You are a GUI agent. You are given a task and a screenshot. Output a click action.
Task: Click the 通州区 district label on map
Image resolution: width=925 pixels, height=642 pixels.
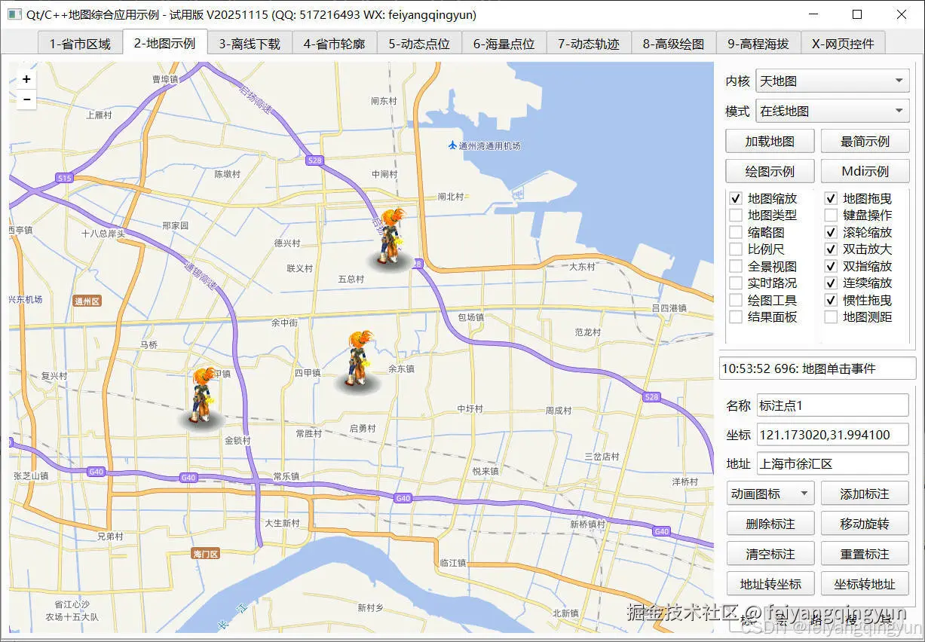click(87, 301)
